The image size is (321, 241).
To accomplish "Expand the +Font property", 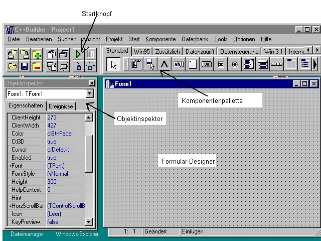I will click(10, 166).
